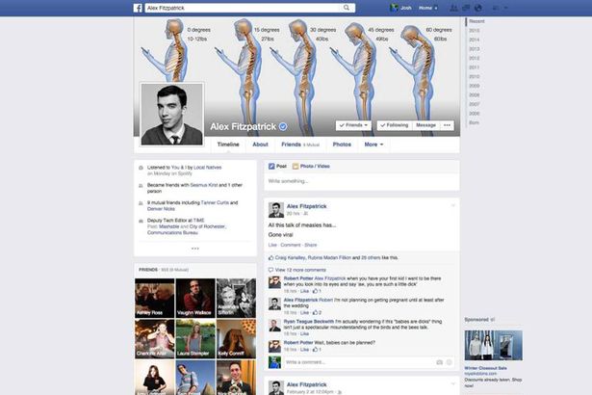Open the three-dots menu on cover photo
This screenshot has width=592, height=395.
[447, 125]
